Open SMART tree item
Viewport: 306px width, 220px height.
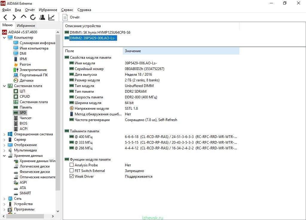click(x=25, y=193)
